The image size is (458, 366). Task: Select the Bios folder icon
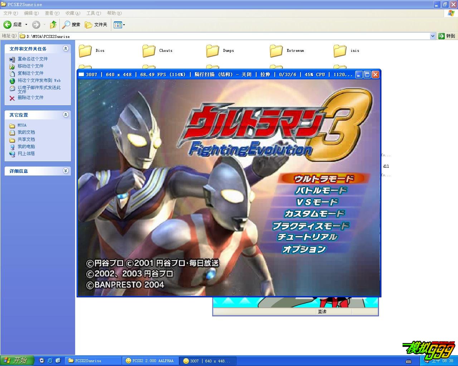pyautogui.click(x=85, y=51)
